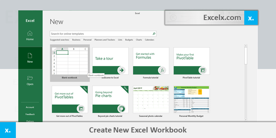Search suggested category Budgets
The image size is (276, 138).
click(x=129, y=40)
